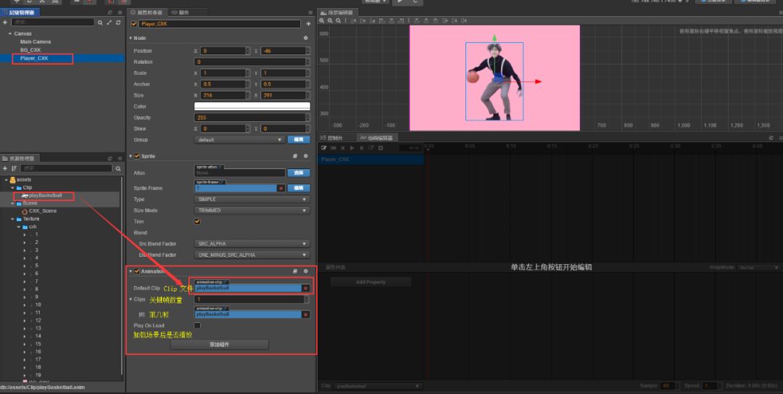The width and height of the screenshot is (783, 394).
Task: Click the red X-axis gizmo arrow in scene
Action: [538, 81]
